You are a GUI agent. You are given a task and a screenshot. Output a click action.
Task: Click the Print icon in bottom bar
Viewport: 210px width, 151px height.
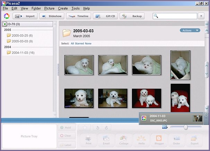tap(88, 140)
